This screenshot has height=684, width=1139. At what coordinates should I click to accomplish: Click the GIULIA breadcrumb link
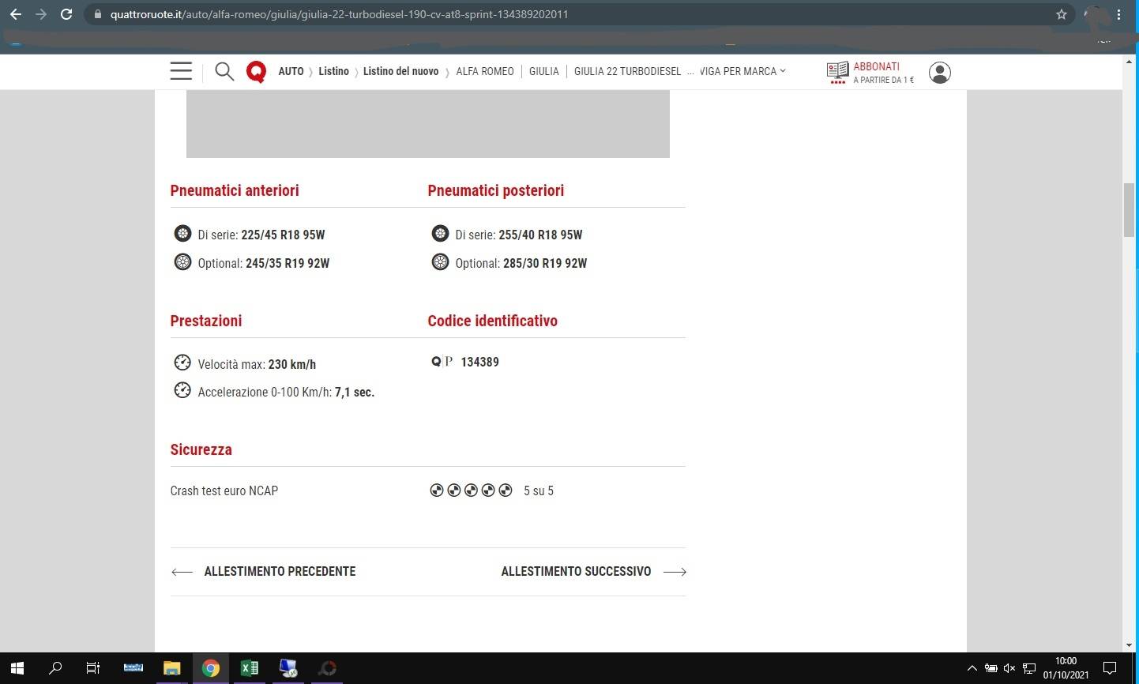click(x=543, y=71)
